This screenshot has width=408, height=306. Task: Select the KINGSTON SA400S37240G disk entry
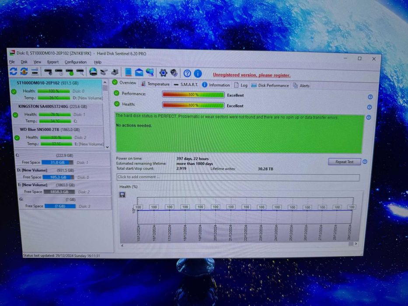57,114
